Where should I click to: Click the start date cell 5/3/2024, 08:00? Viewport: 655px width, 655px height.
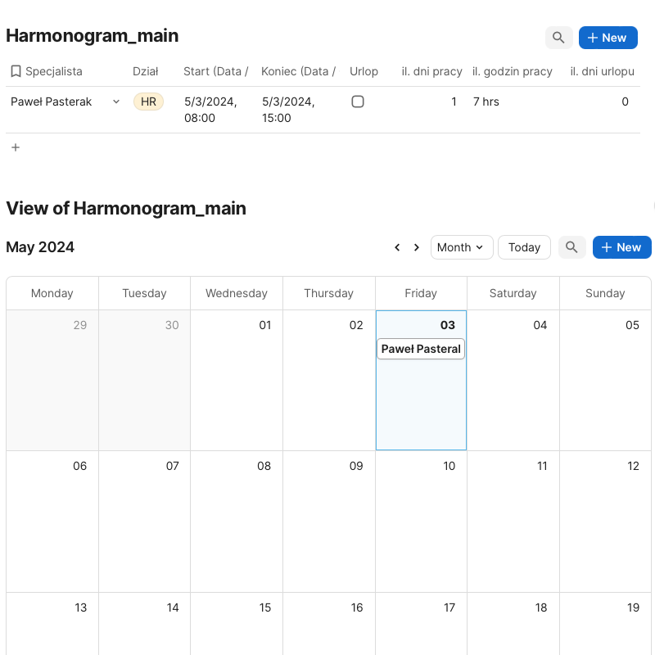(211, 110)
